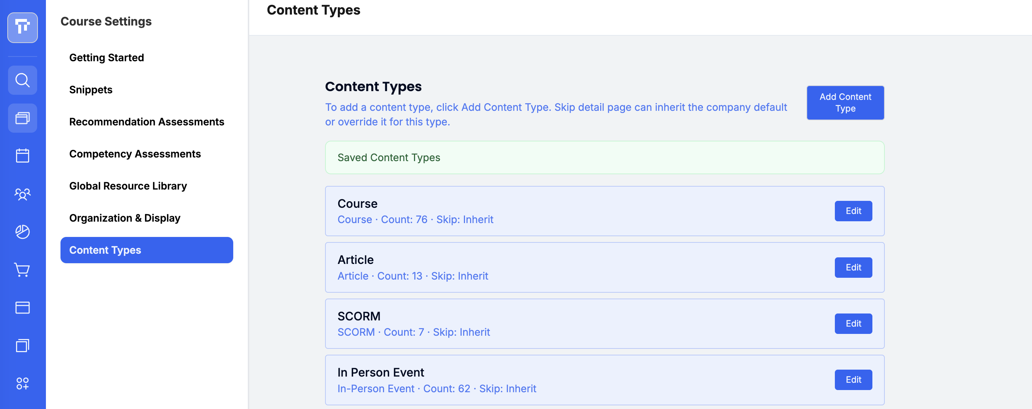Image resolution: width=1032 pixels, height=409 pixels.
Task: Select Content Types menu item
Action: pos(146,250)
